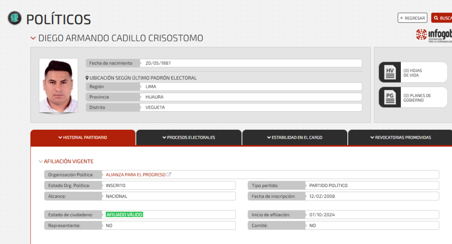Click the Fecha de nacimiento value field
This screenshot has height=244, width=452.
[252, 63]
